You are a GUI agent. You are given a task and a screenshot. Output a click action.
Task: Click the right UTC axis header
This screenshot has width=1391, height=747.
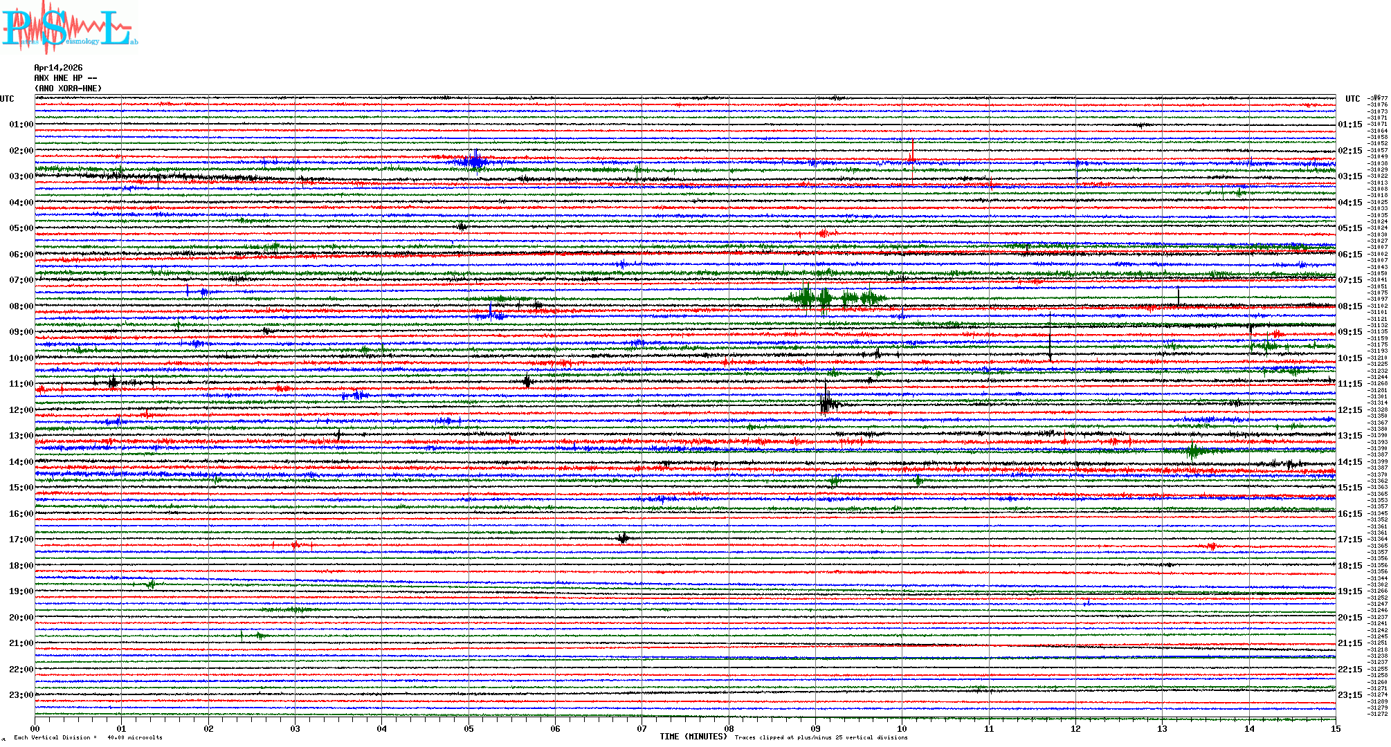coord(1352,99)
